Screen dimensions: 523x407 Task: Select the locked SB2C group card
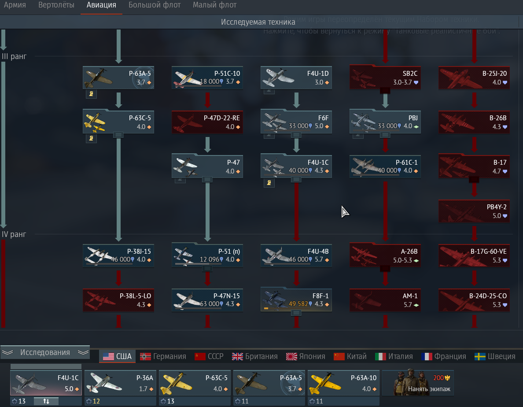pyautogui.click(x=385, y=78)
